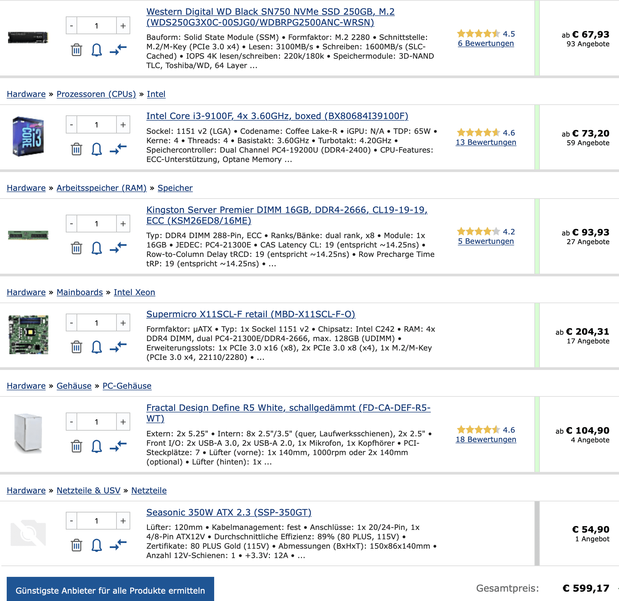Open Supermicro X11SCL-F retail product page
619x601 pixels.
click(x=251, y=314)
